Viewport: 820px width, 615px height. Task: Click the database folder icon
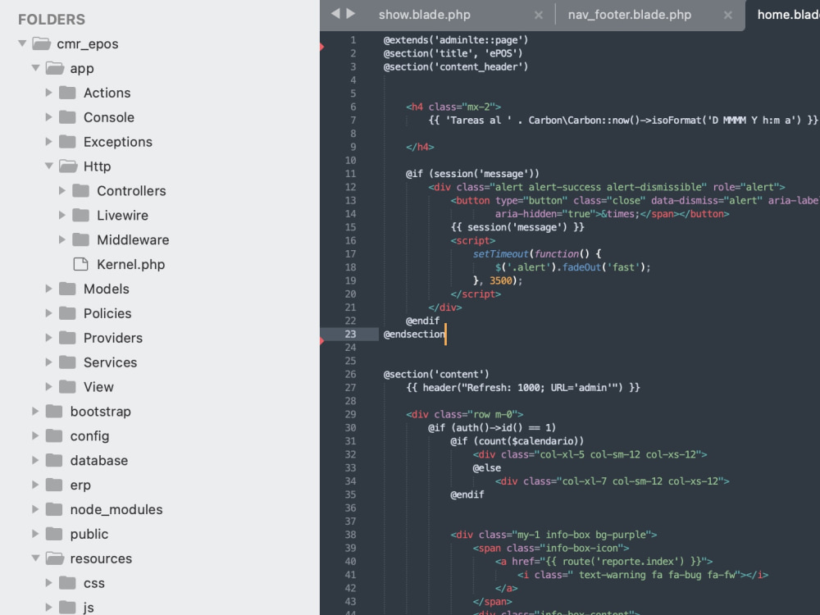coord(54,460)
